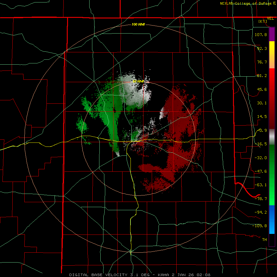Click the 45.6 velocity scale value

click(262, 89)
